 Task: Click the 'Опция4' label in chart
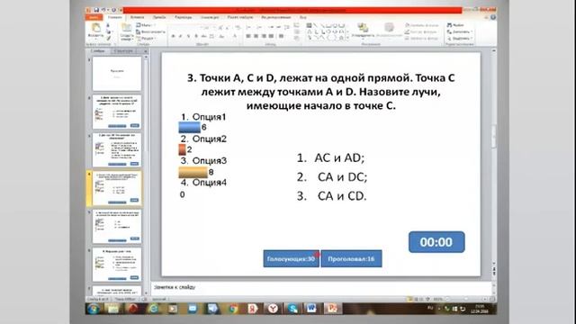pos(210,182)
